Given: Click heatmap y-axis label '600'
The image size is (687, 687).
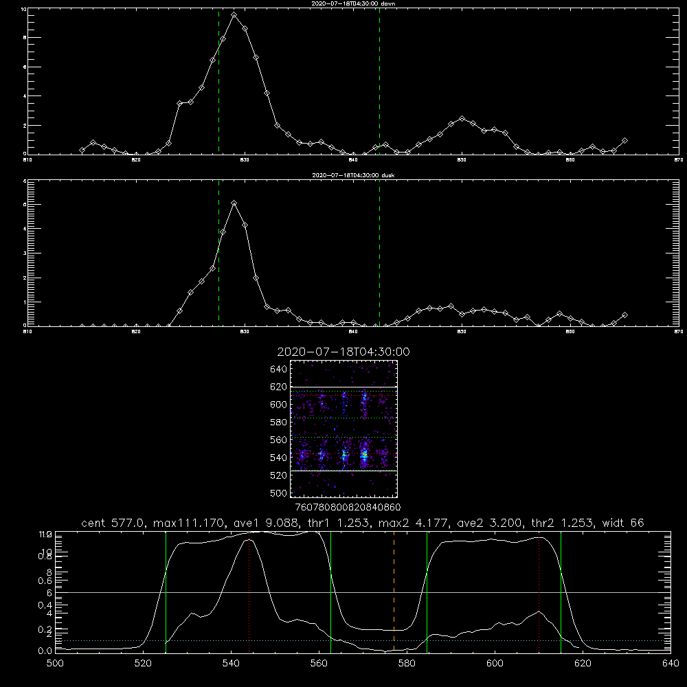Looking at the screenshot, I should coord(279,405).
